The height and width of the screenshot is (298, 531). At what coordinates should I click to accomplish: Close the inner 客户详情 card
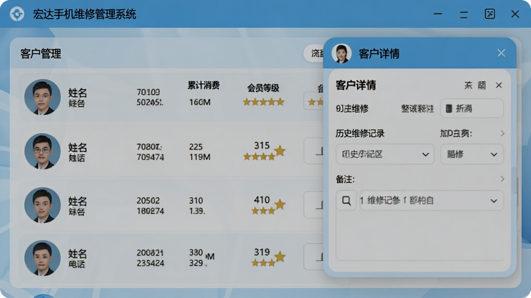(499, 85)
